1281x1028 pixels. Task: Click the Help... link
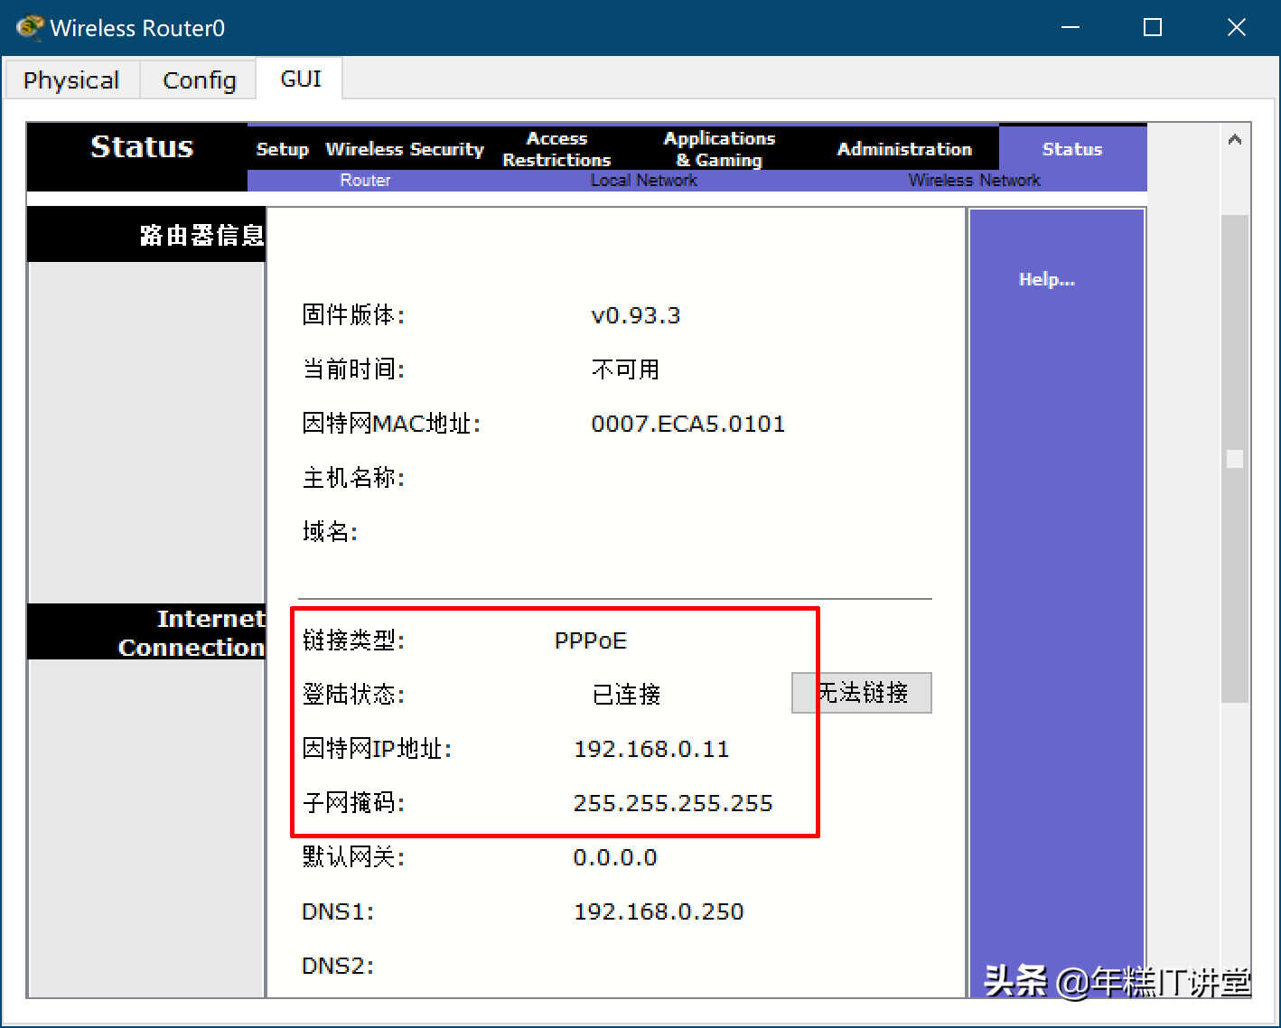pyautogui.click(x=1047, y=279)
